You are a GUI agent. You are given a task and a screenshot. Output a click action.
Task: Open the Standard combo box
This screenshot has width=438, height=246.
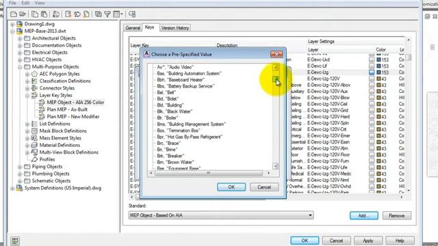(221, 215)
